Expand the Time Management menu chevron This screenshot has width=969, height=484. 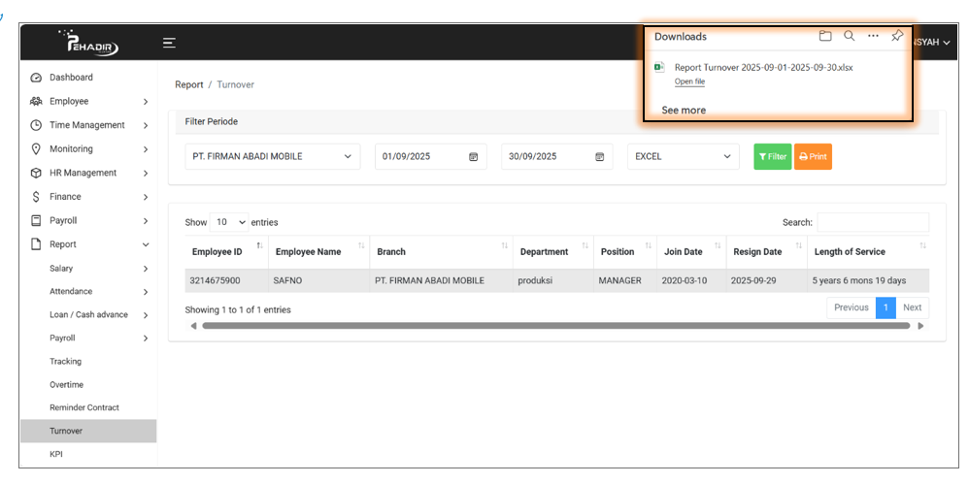click(146, 125)
